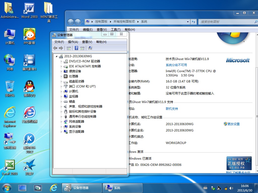Collapse the 2013-20130630WG root node
This screenshot has height=193, width=258.
56,56
